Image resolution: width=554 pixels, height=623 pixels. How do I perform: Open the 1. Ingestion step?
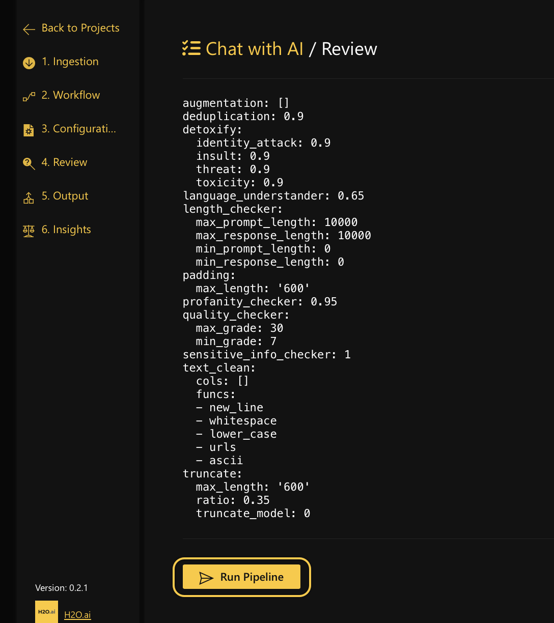[70, 62]
